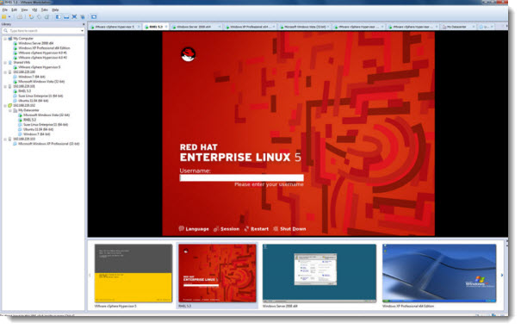The width and height of the screenshot is (521, 329).
Task: Collapse the 192.168.229.102 host node
Action: coord(5,106)
